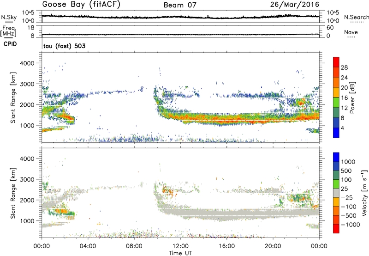Viewport: 369px width, 256px height.
Task: Click the '-25' label on Velocity color bar
Action: 347,197
